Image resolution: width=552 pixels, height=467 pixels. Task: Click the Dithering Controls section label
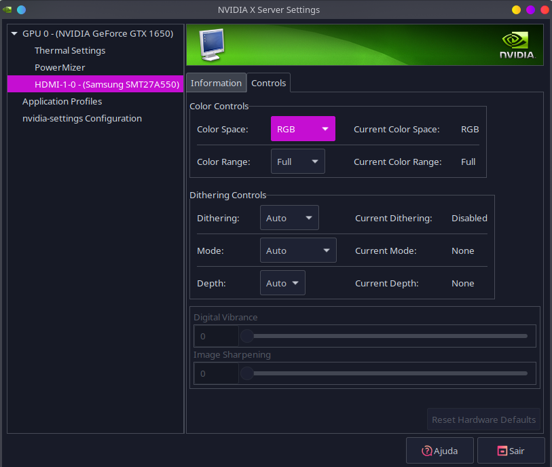pos(227,195)
